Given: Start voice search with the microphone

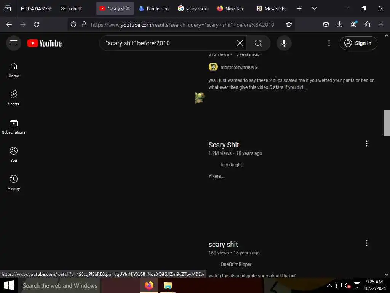Looking at the screenshot, I should [x=284, y=43].
